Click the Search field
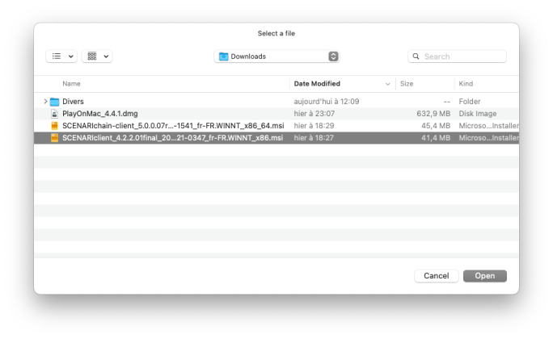Screen dimensions: 553x339 pos(457,56)
